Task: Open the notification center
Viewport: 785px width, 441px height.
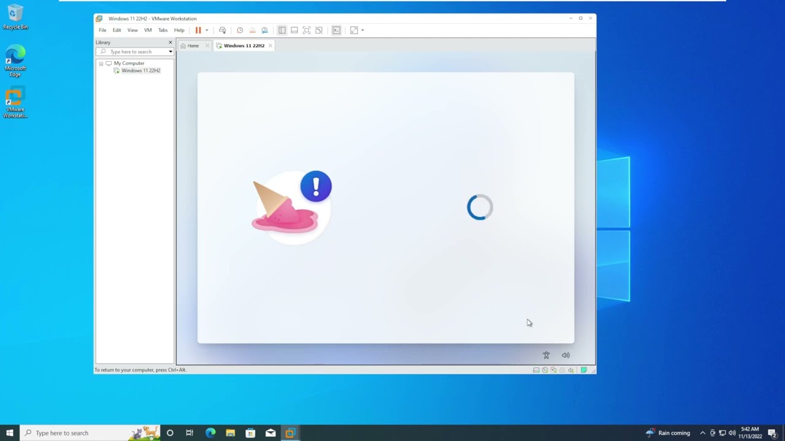Action: [x=772, y=433]
